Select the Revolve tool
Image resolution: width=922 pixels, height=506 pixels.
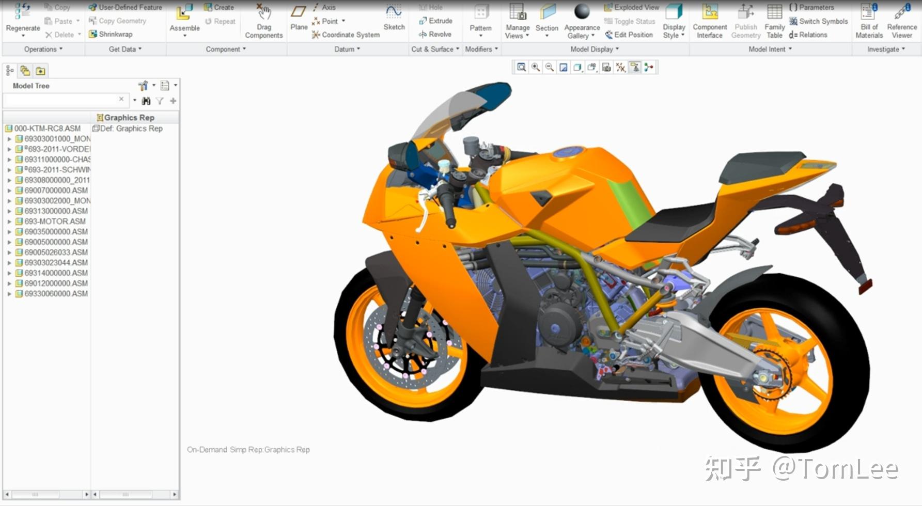click(x=436, y=34)
